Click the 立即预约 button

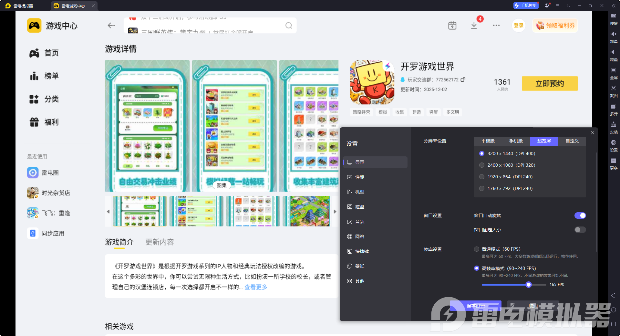(x=550, y=84)
